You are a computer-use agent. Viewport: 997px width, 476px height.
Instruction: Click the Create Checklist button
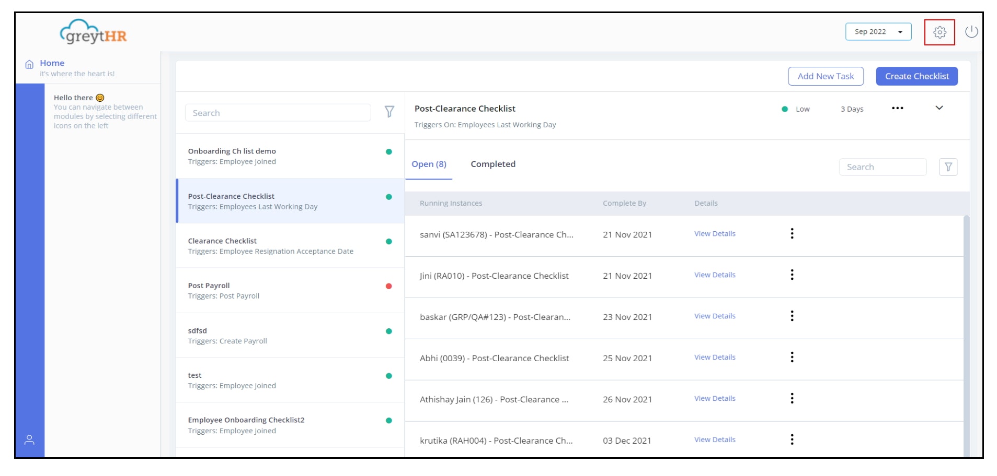point(916,76)
